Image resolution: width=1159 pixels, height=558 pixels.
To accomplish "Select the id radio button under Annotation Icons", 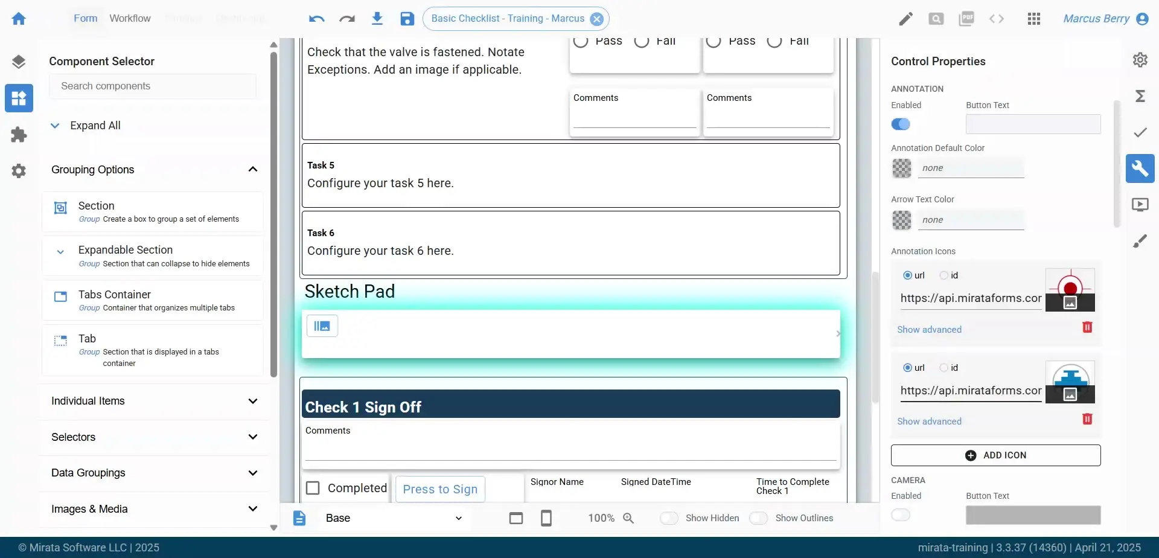I will (x=945, y=275).
